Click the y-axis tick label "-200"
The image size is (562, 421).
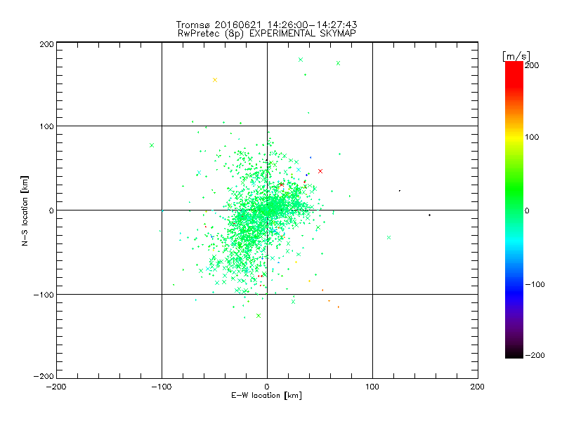pos(44,376)
